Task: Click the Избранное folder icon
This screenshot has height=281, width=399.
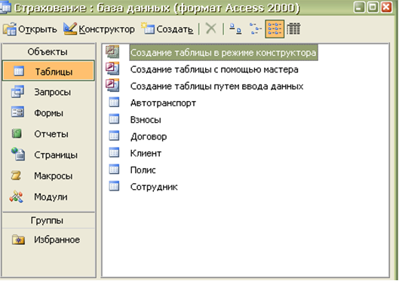Action: tap(18, 240)
